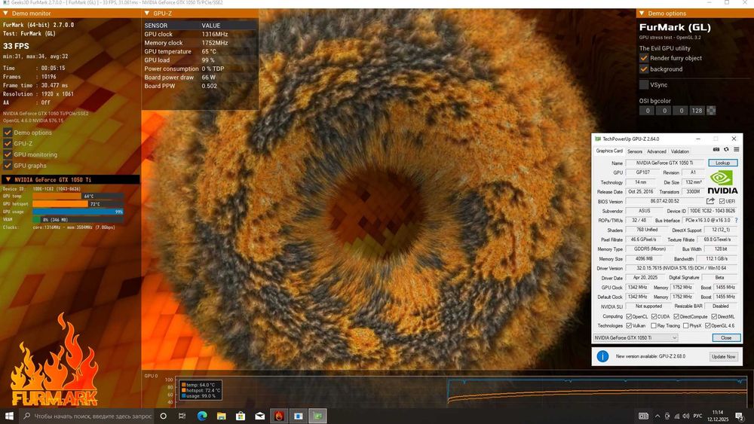This screenshot has height=424, width=754.
Task: Show hidden tray icons chevron
Action: tap(657, 416)
